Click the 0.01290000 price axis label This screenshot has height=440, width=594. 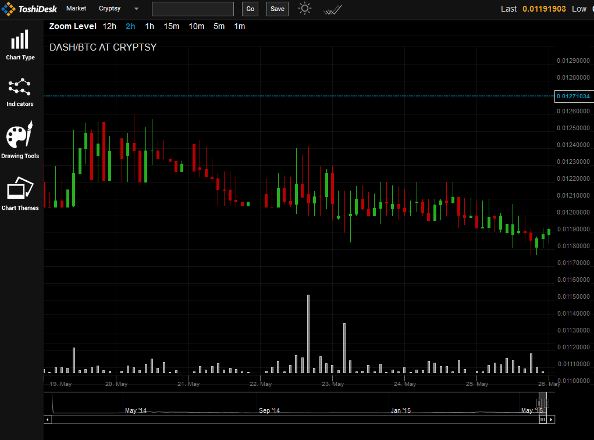(x=573, y=60)
